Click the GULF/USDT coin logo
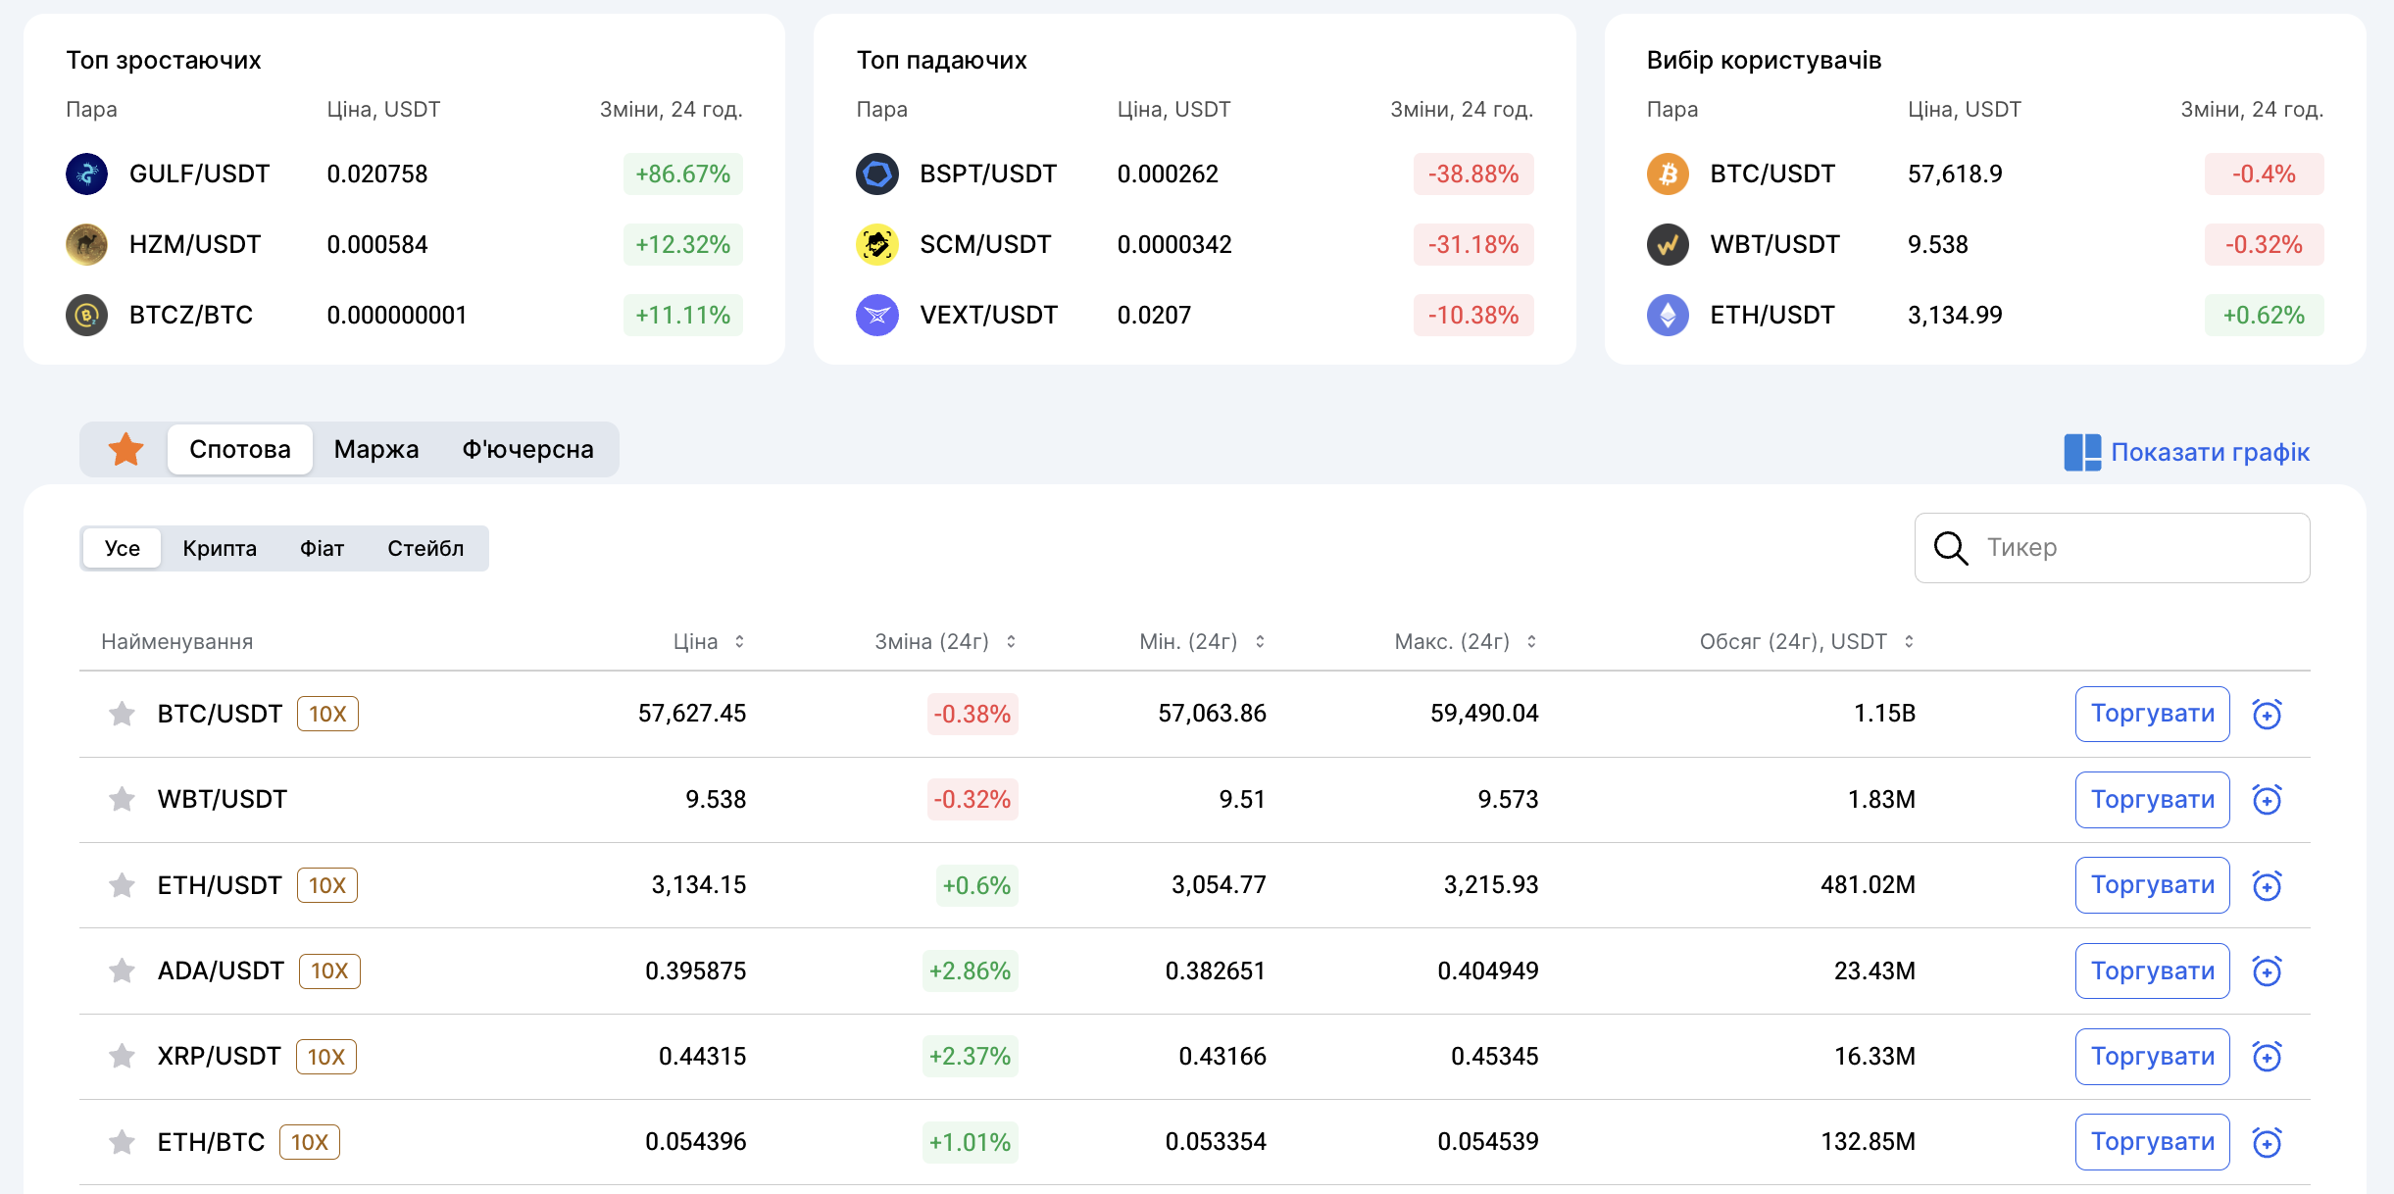Viewport: 2394px width, 1194px height. [x=87, y=174]
